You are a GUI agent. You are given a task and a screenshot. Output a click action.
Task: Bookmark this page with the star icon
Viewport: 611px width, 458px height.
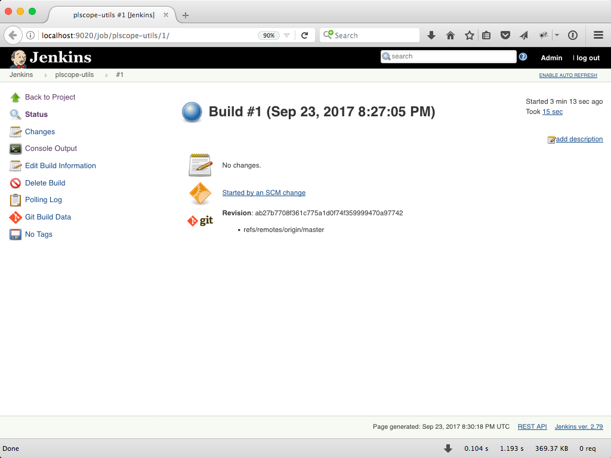coord(470,35)
